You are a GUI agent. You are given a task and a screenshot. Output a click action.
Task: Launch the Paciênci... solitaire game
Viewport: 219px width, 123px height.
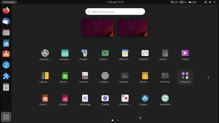click(x=125, y=100)
